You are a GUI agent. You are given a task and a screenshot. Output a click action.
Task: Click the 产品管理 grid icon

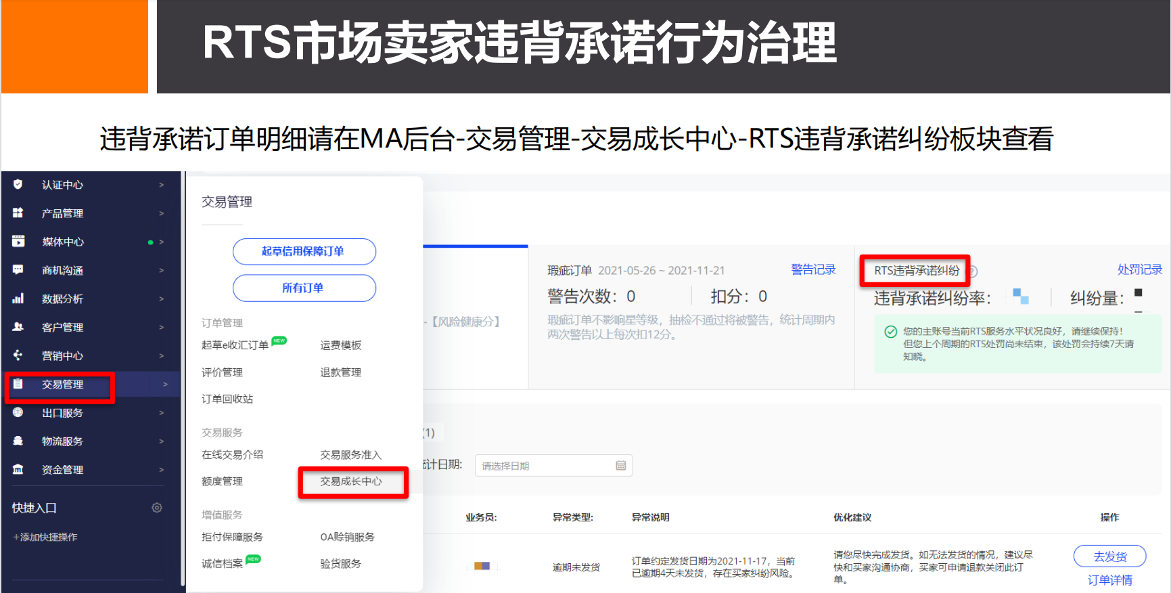18,213
